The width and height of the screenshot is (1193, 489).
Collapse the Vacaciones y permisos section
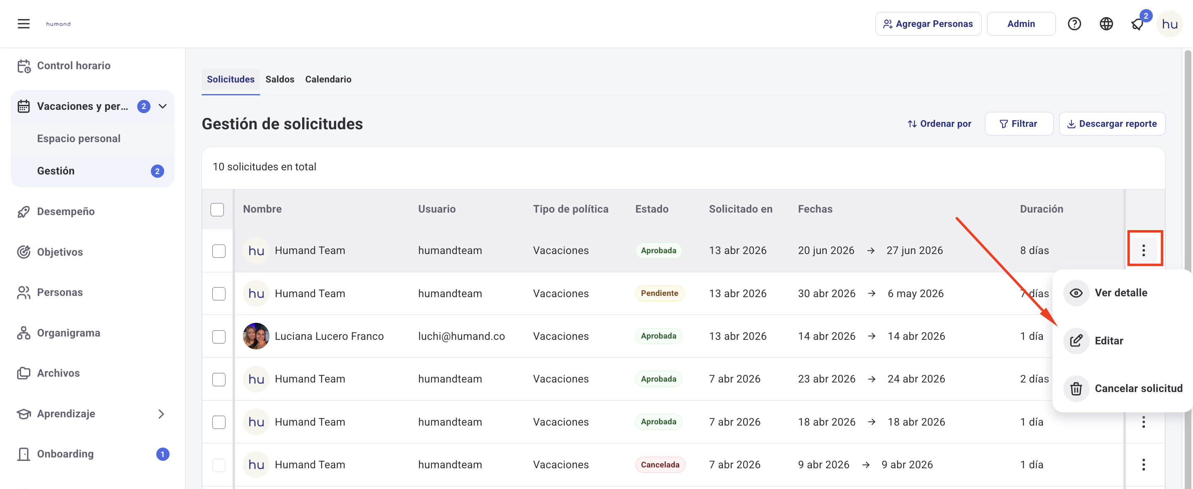(162, 107)
